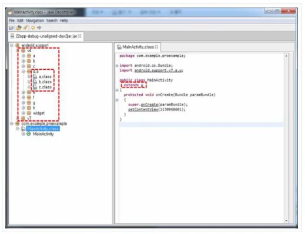The width and height of the screenshot is (305, 234).
Task: Click the class file icon of a.class
Action: tap(35, 77)
